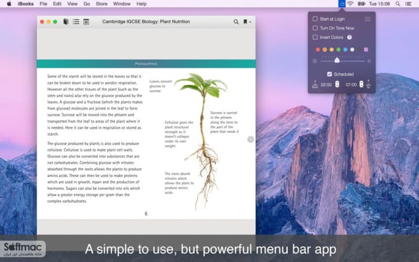Select the white tone color swatch
This screenshot has height=262, width=419.
coord(352,49)
